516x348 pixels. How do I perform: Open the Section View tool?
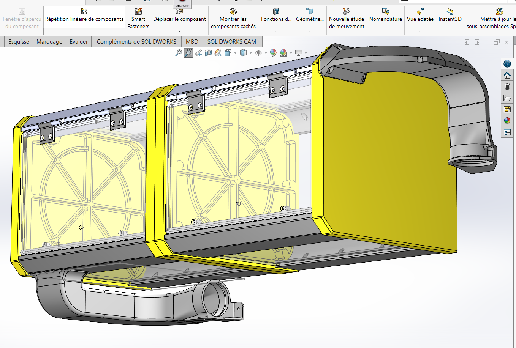click(208, 53)
